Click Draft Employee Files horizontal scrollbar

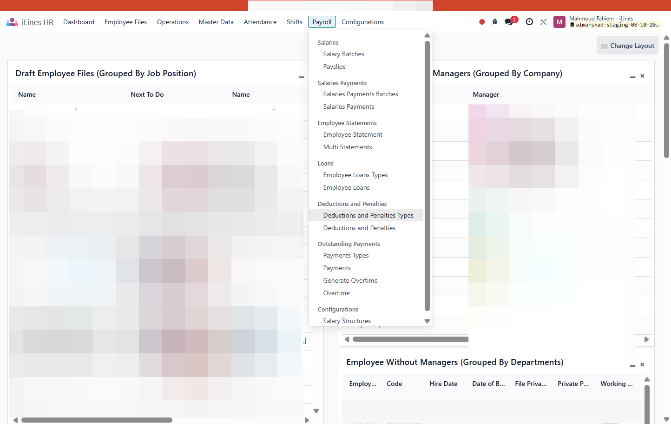pos(97,420)
